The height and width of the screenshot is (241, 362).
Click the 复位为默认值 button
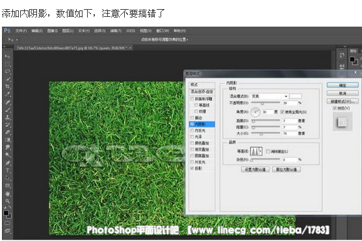click(x=287, y=170)
